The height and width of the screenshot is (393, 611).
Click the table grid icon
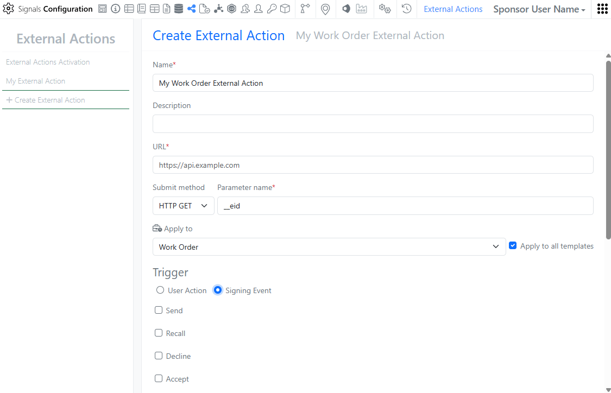155,9
